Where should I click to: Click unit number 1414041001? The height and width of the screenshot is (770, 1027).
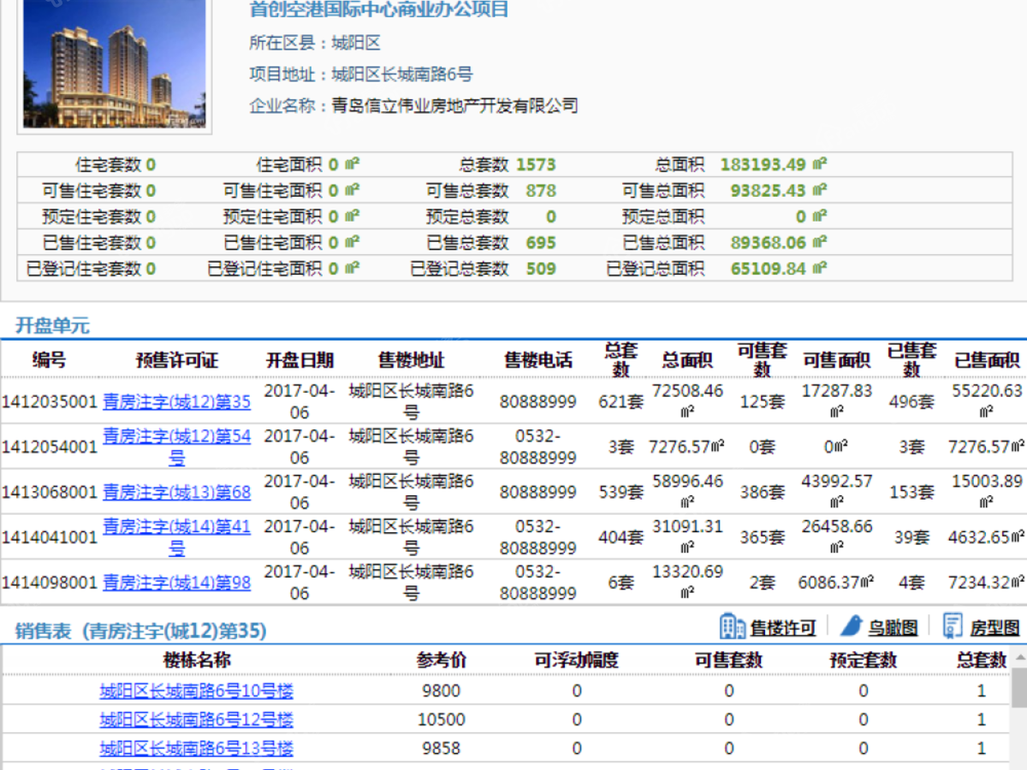(x=50, y=537)
